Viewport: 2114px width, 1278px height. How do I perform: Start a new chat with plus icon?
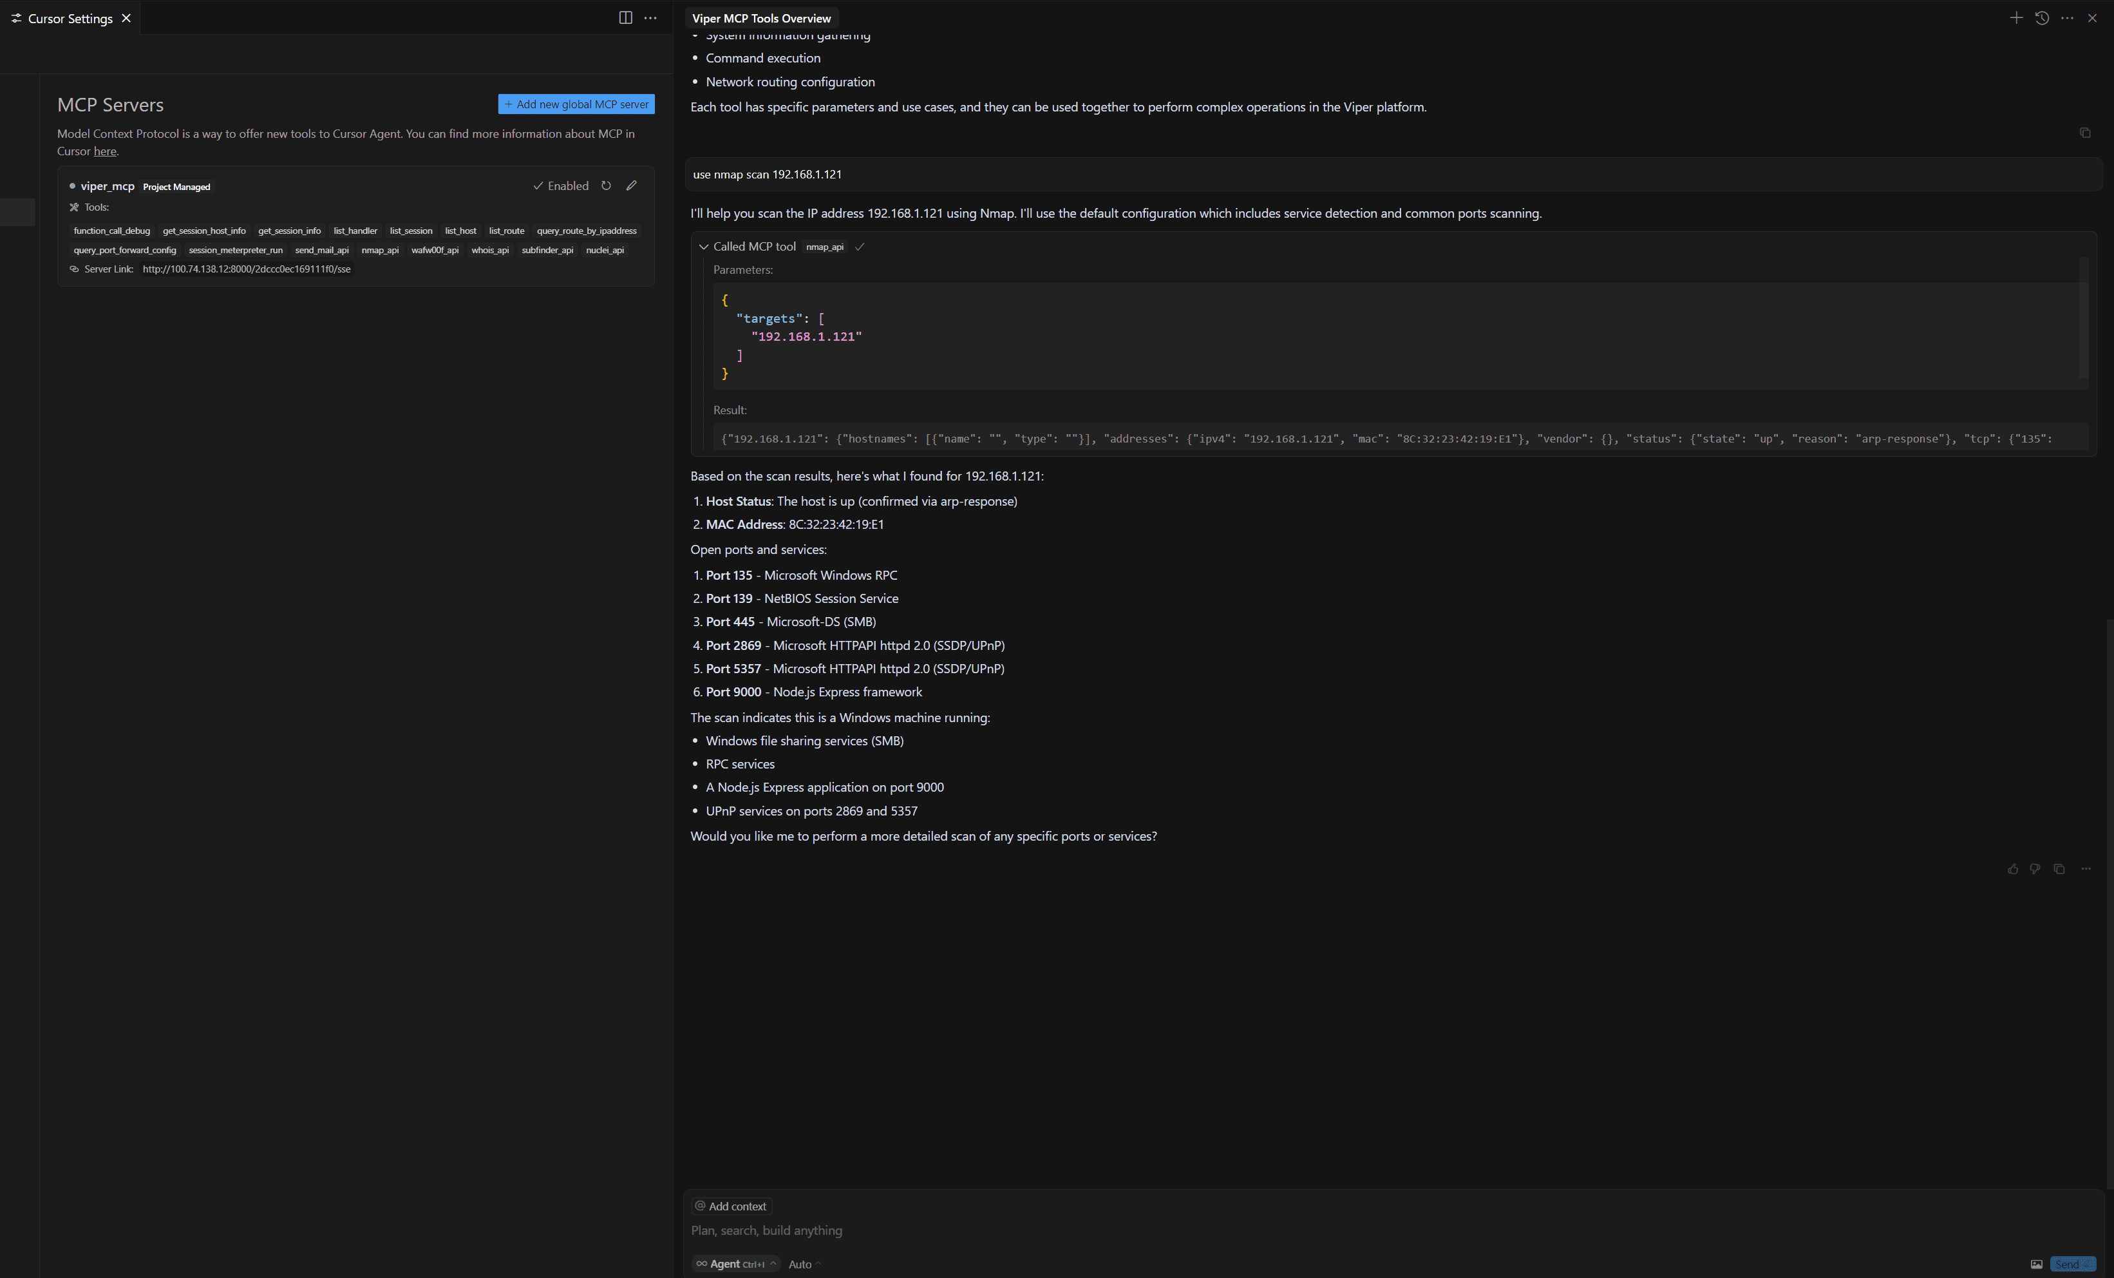pyautogui.click(x=2016, y=18)
